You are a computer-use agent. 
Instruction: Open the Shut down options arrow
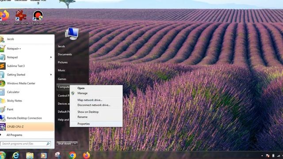[x=75, y=144]
